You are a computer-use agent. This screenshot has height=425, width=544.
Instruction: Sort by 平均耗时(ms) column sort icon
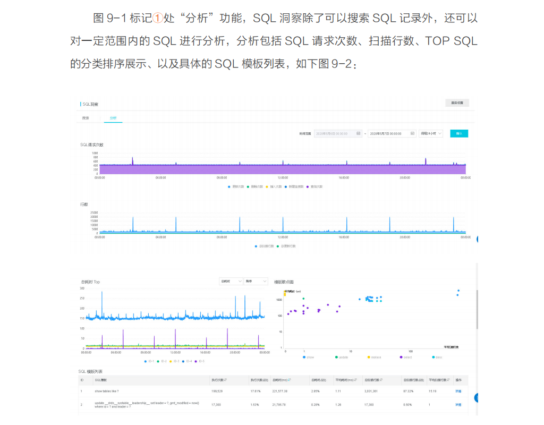(x=355, y=380)
